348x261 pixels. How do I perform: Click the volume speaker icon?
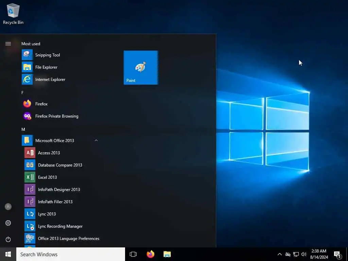click(304, 254)
